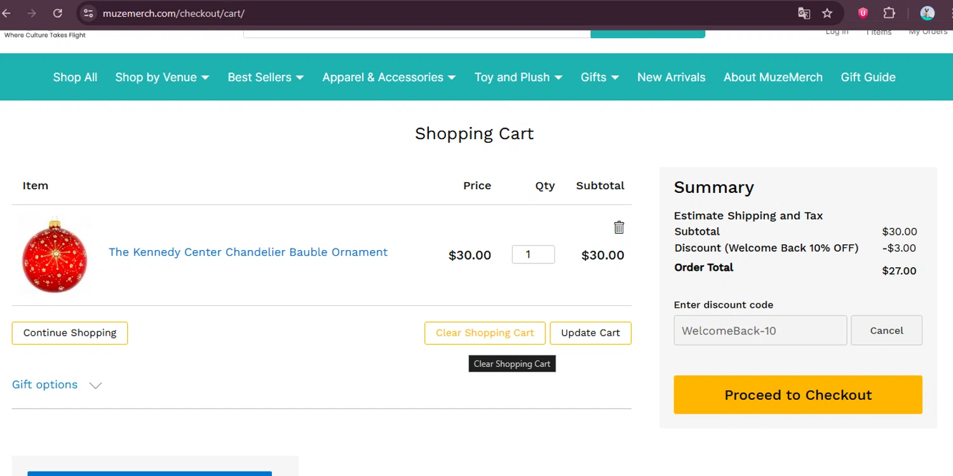The width and height of the screenshot is (953, 476).
Task: Go back with browser back arrow
Action: click(x=6, y=13)
